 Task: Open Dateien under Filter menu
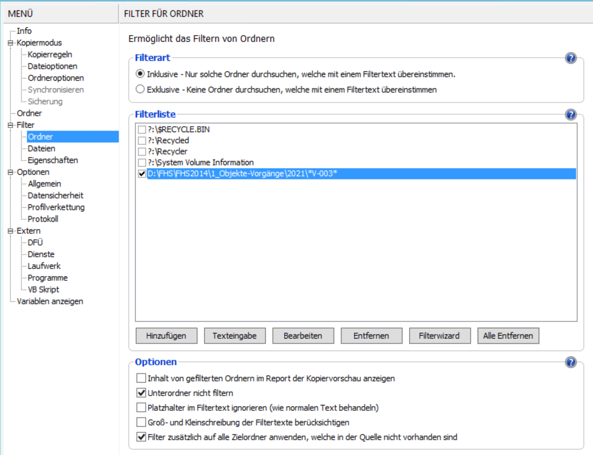tap(41, 148)
